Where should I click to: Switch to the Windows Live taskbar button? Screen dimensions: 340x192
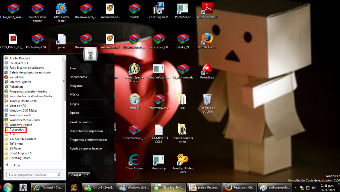tap(134, 187)
